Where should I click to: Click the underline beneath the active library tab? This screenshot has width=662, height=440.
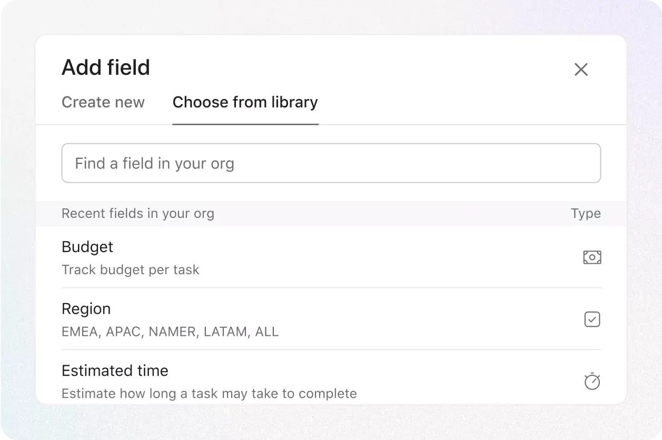tap(245, 124)
